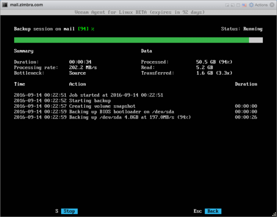
Task: Click the 00:22:52 timestamp in the log
Action: pyautogui.click(x=55, y=100)
